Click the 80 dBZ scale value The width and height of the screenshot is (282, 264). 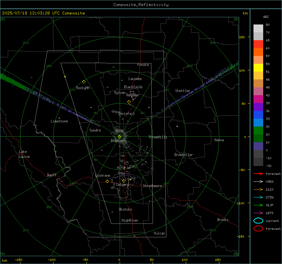pos(268,25)
